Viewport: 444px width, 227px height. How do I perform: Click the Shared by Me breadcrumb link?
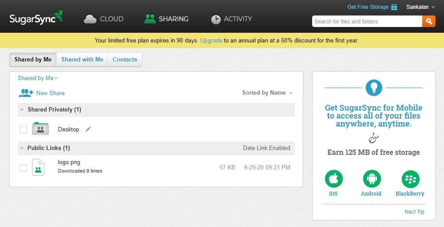click(36, 78)
